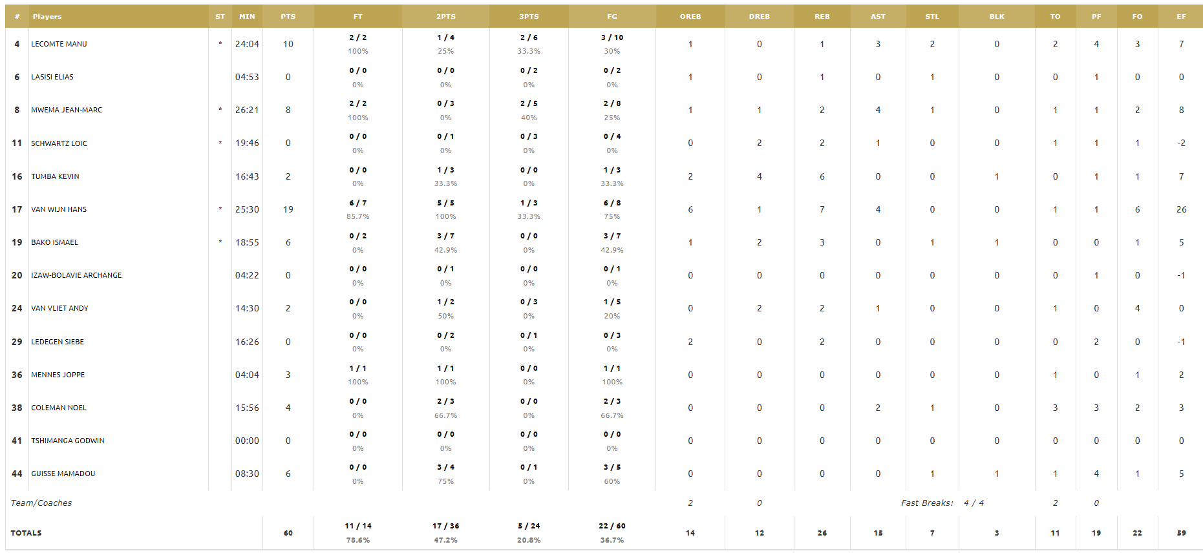The image size is (1203, 553).
Task: Click player TUMBA KEVIN's name
Action: pos(55,176)
